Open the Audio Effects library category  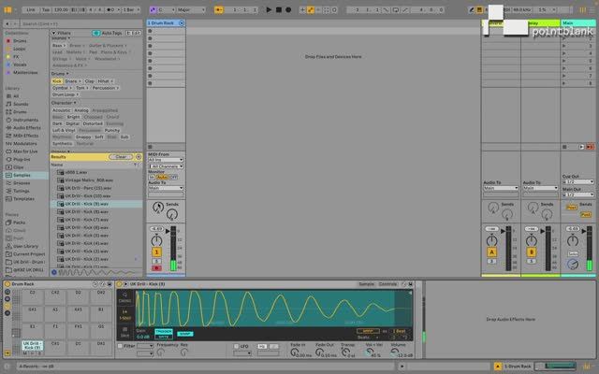click(x=27, y=128)
